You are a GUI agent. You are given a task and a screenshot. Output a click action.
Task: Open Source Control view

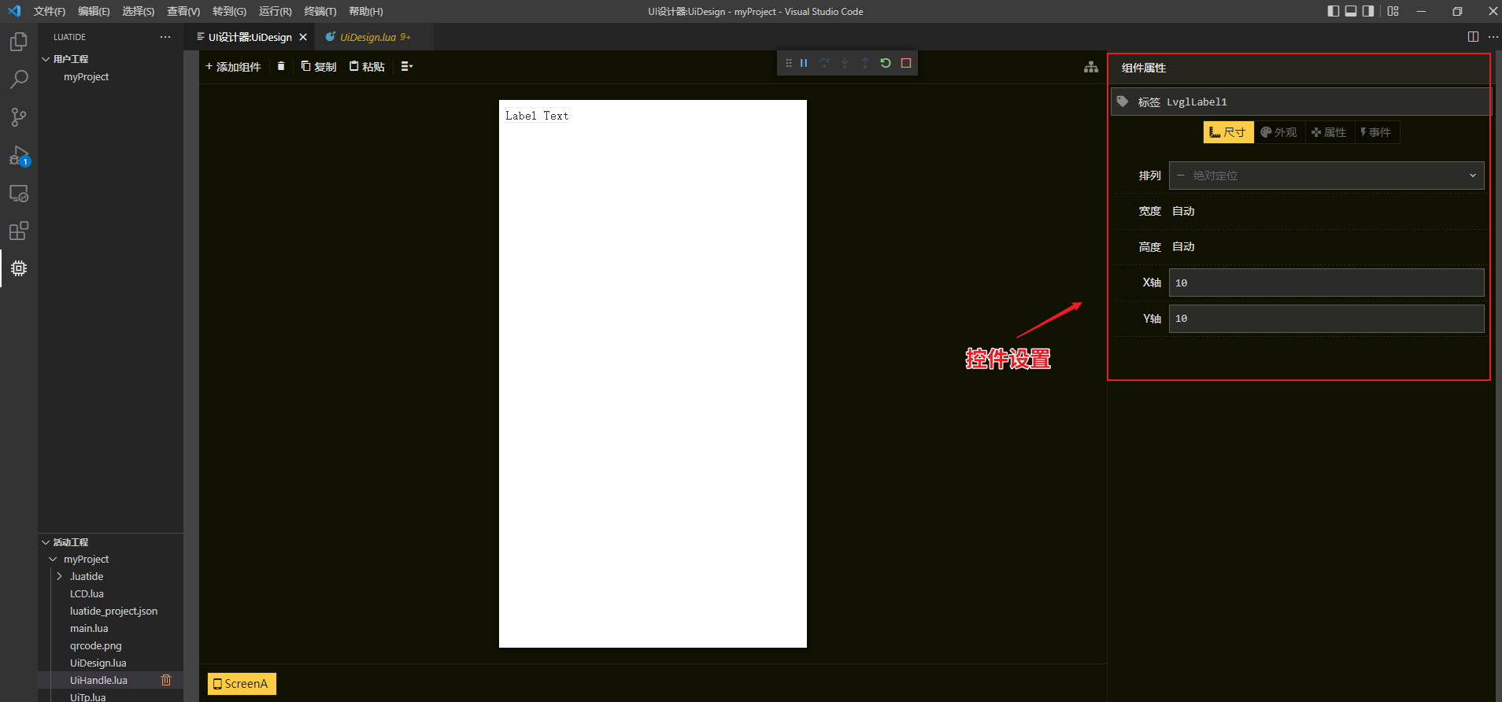[18, 117]
